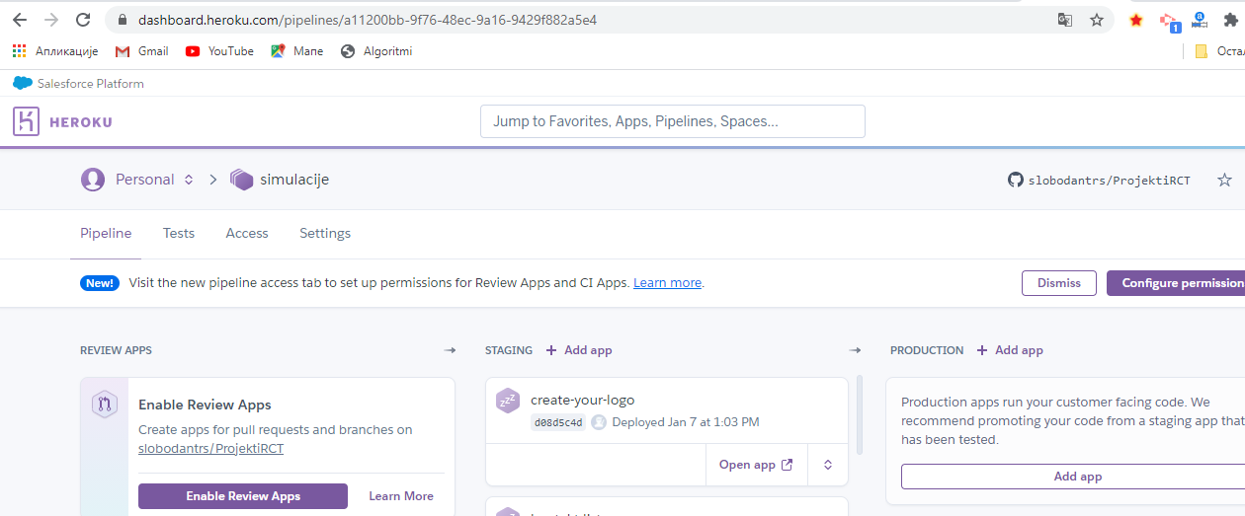Click the sleeping create-your-logo app icon
Image resolution: width=1245 pixels, height=516 pixels.
pyautogui.click(x=508, y=401)
